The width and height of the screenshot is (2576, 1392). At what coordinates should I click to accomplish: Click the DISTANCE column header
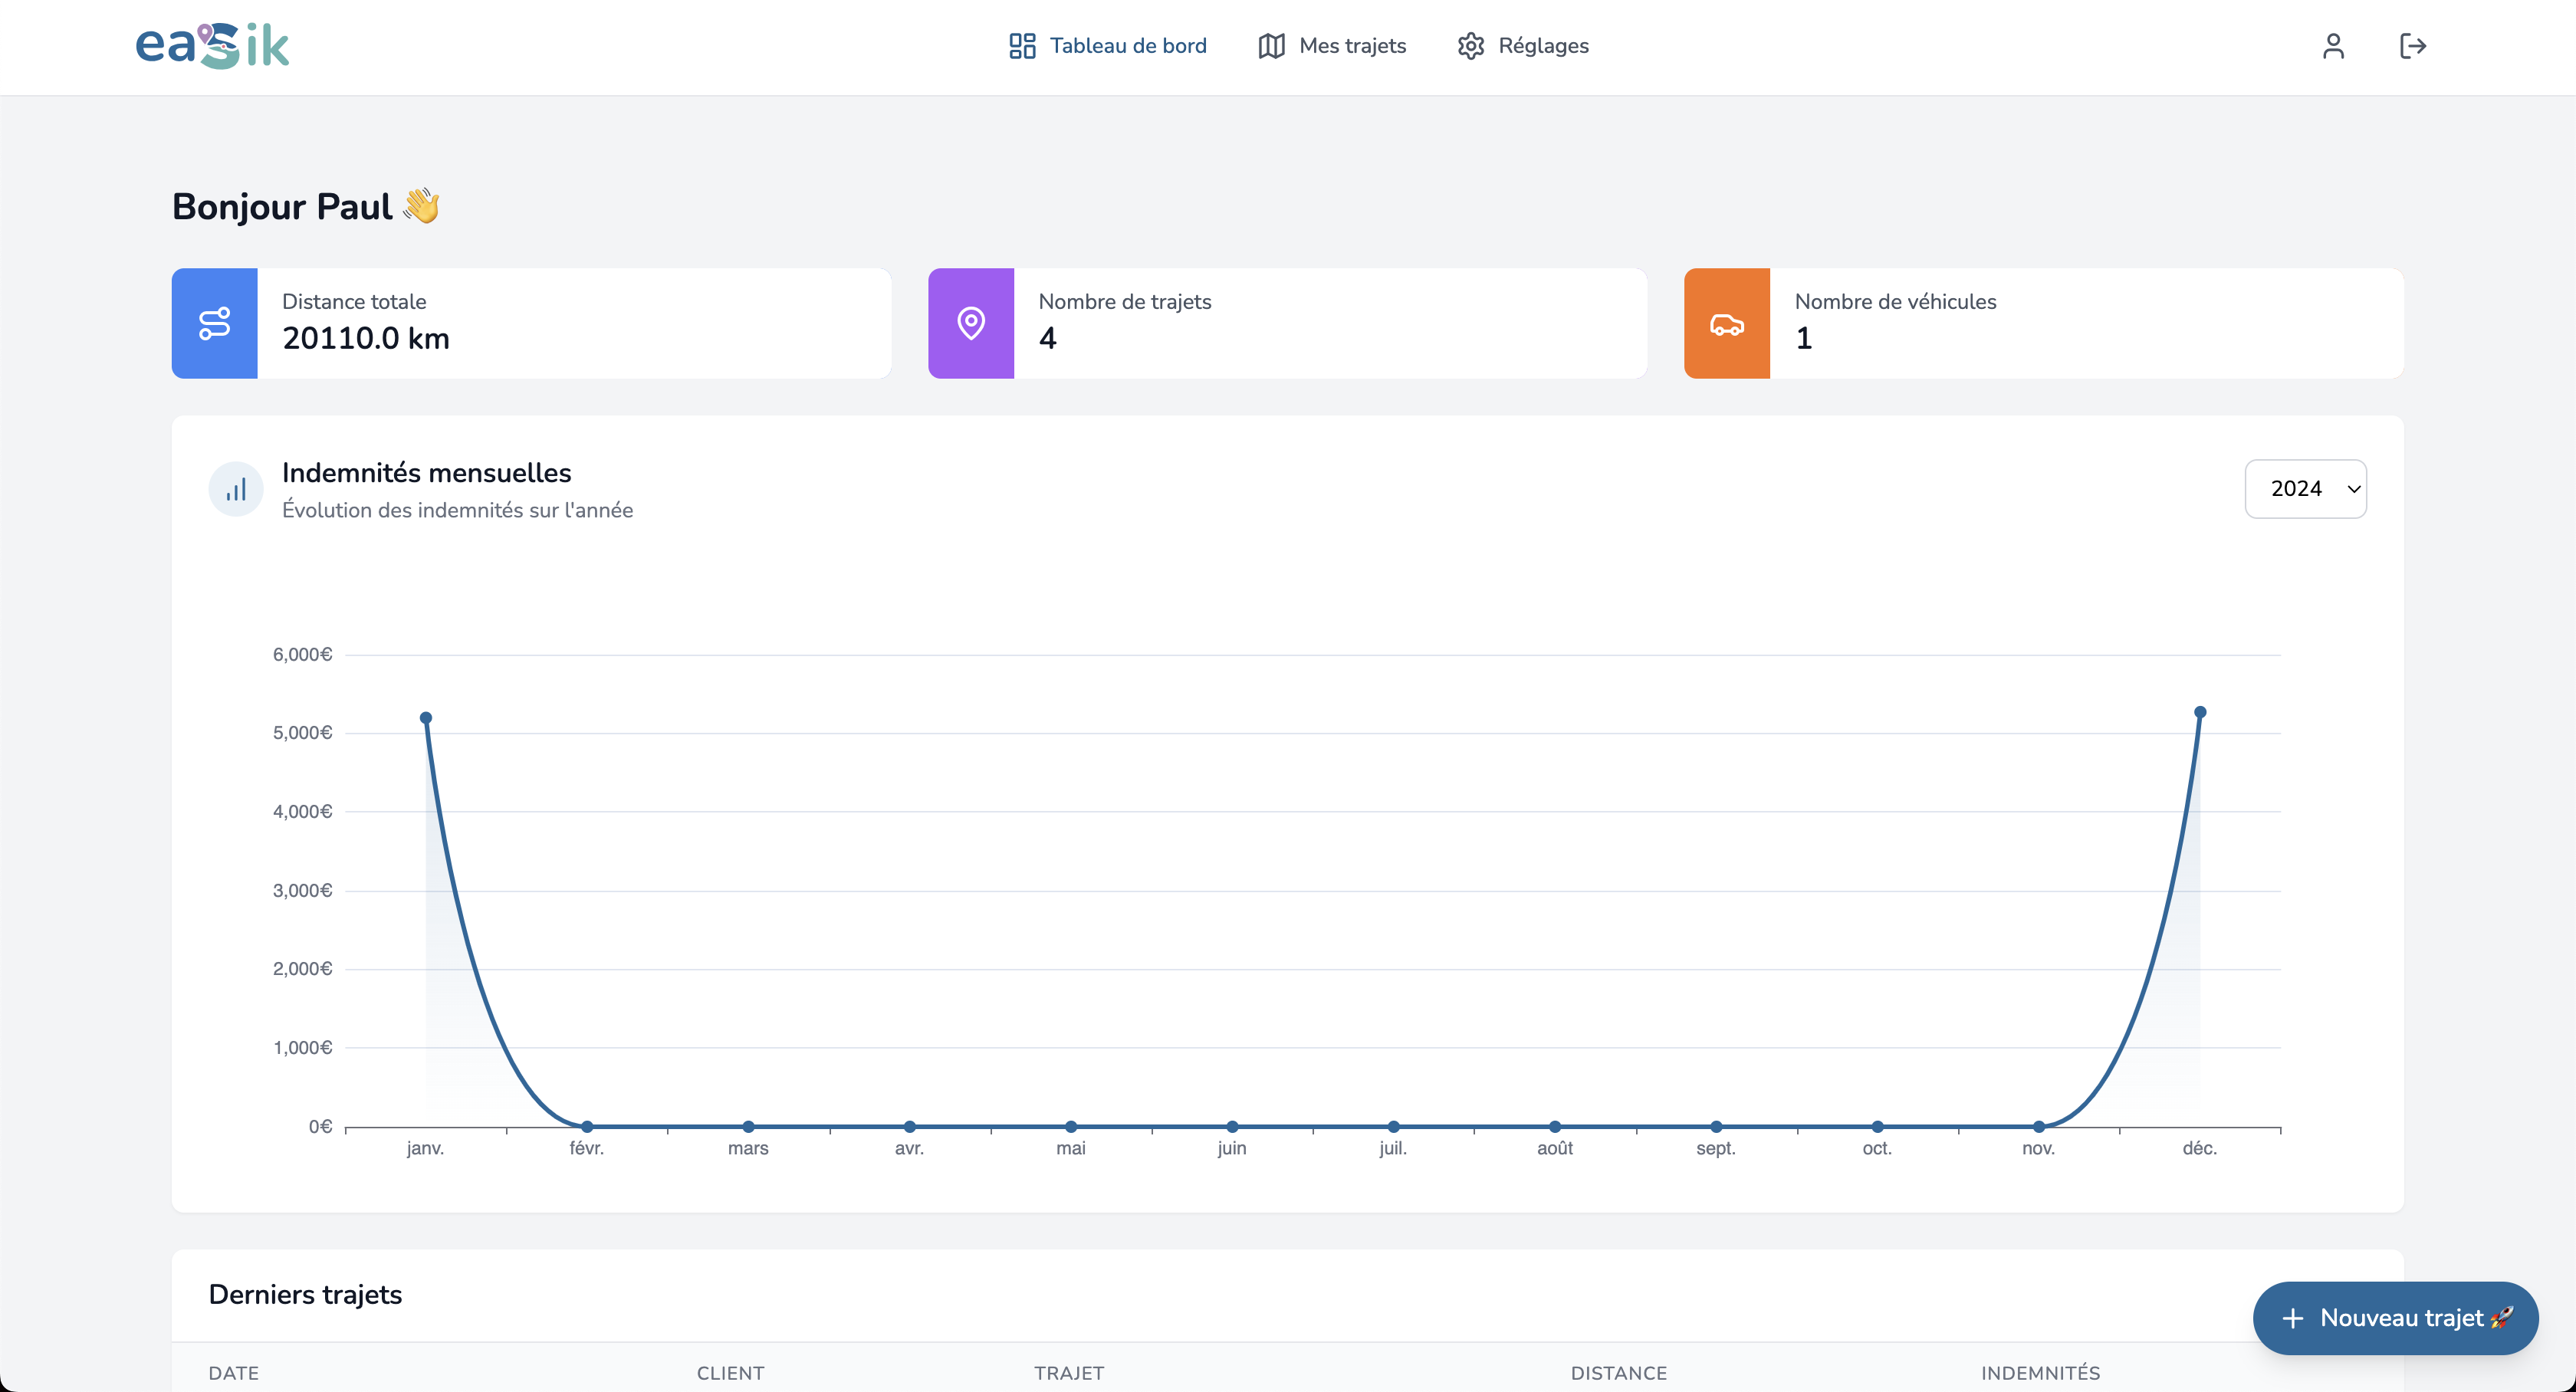click(1619, 1373)
